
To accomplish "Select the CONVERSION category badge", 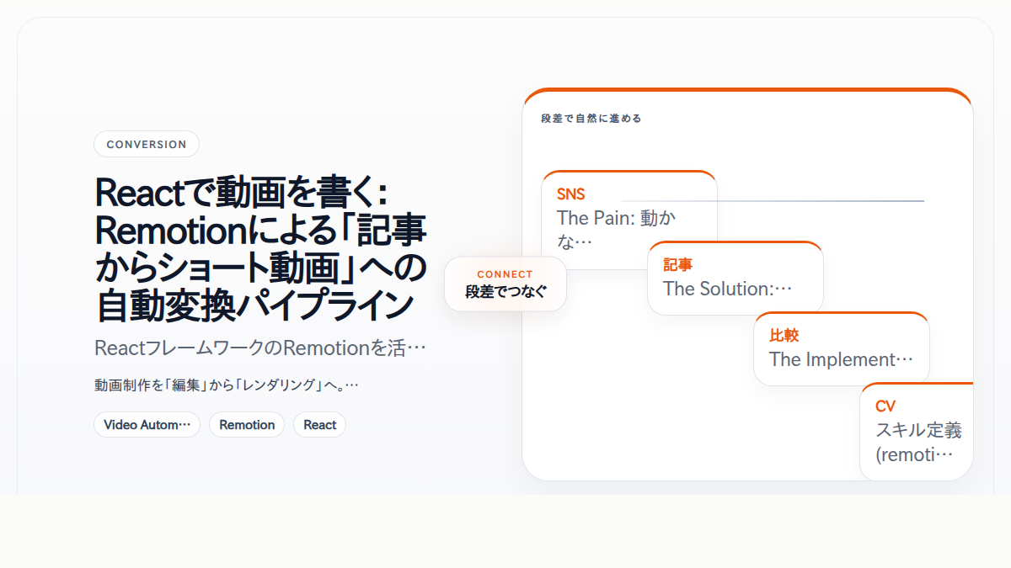I will click(x=147, y=144).
